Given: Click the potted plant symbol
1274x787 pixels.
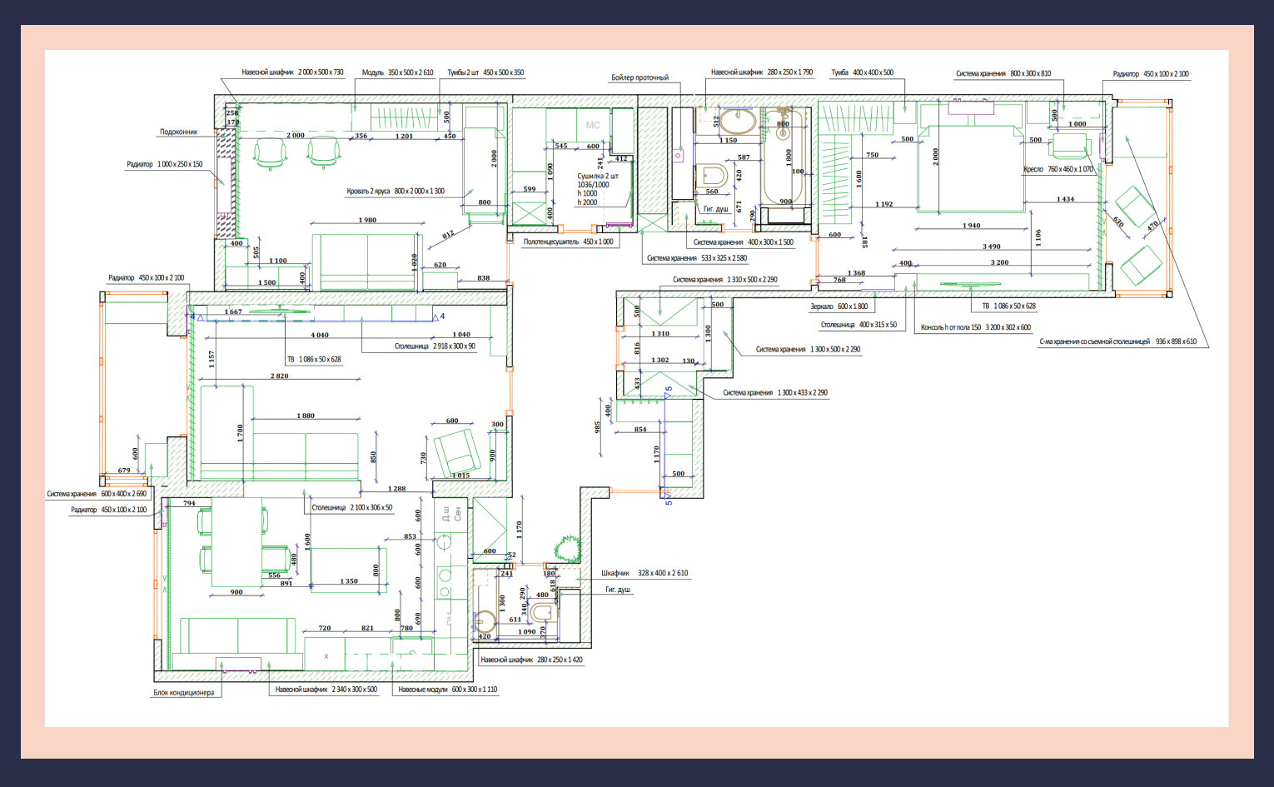Looking at the screenshot, I should pos(568,548).
